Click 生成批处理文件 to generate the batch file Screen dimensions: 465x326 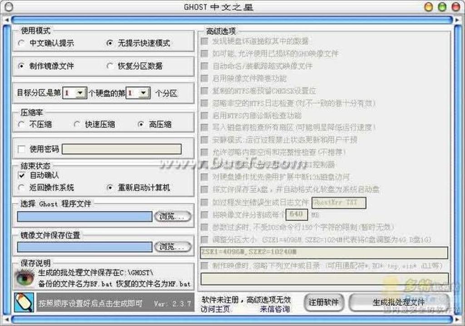[399, 302]
